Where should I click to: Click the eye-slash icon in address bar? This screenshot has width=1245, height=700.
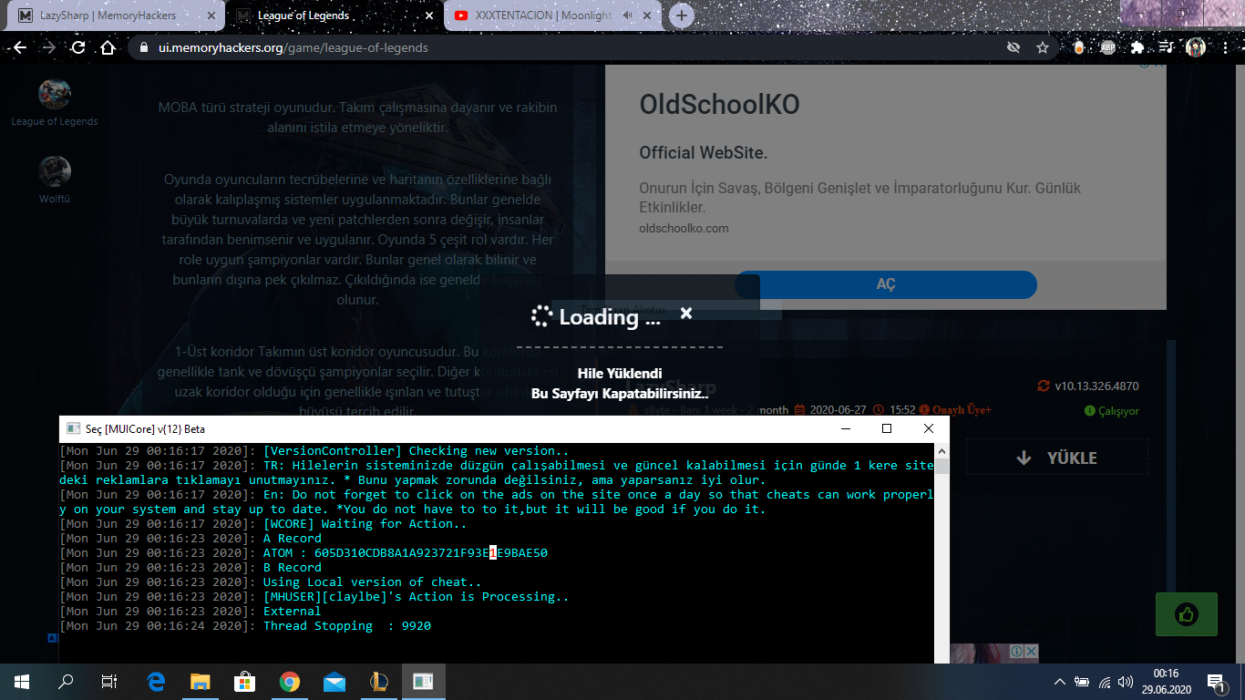coord(1013,47)
